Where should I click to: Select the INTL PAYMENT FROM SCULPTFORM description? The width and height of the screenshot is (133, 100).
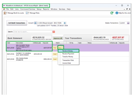click(24, 48)
